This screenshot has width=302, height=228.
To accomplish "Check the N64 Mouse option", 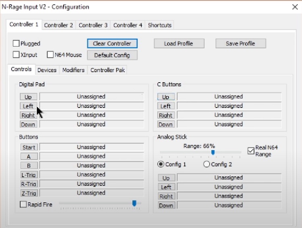I will [51, 55].
